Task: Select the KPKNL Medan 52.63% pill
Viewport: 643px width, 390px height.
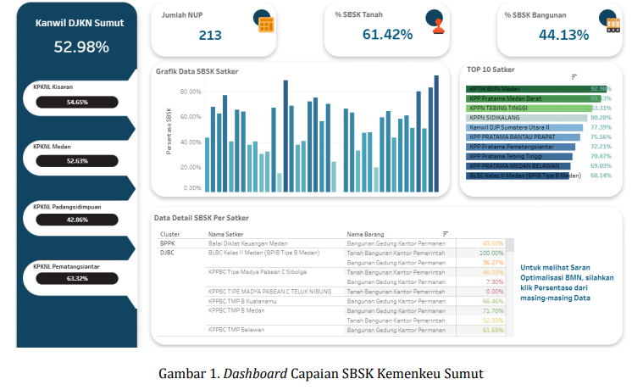Action: (x=77, y=161)
